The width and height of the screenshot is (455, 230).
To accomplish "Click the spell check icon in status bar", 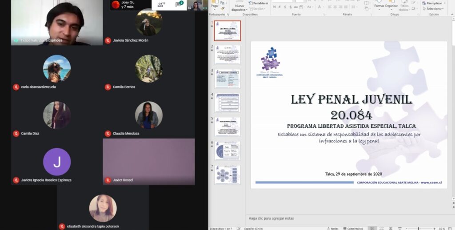I will [239, 228].
